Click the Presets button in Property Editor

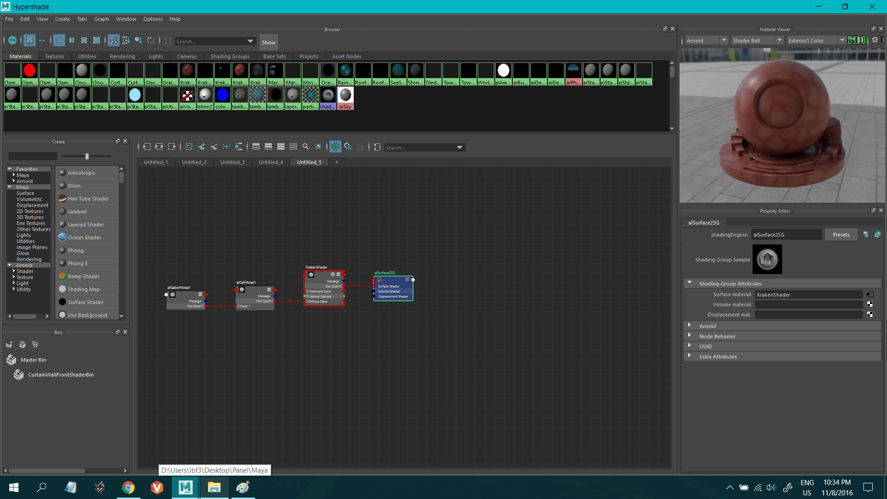pos(841,235)
